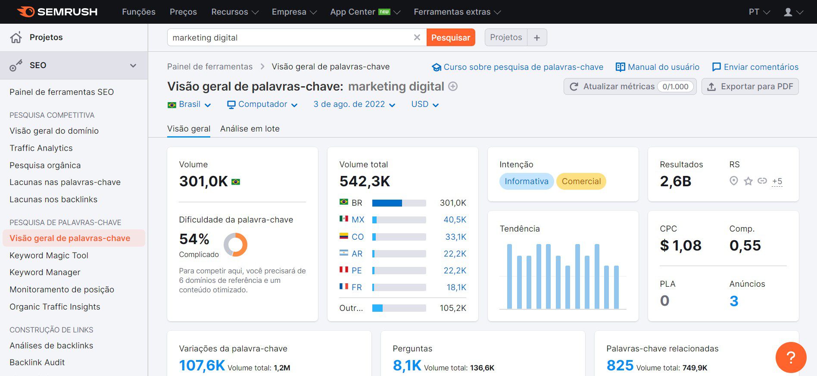The image size is (817, 376).
Task: Open the Brasil country dropdown
Action: 189,105
